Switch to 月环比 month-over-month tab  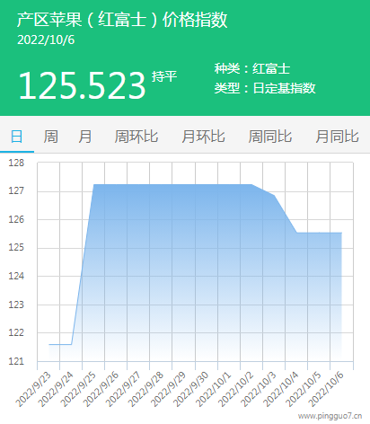click(203, 137)
